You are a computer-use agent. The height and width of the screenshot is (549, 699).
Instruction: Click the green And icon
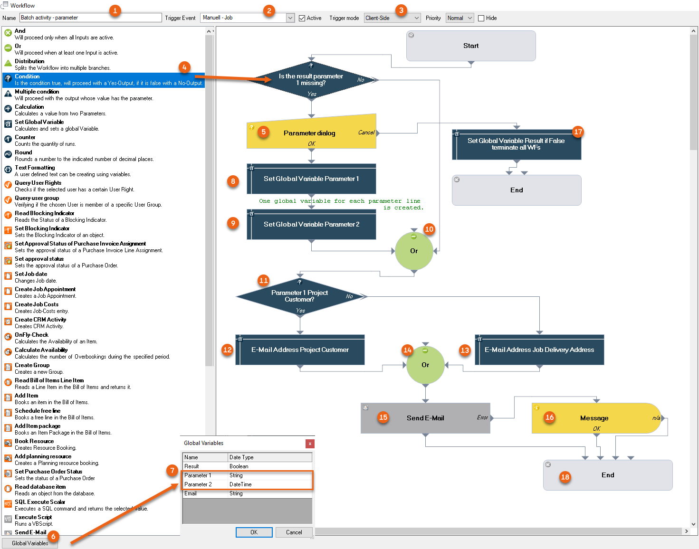(8, 33)
